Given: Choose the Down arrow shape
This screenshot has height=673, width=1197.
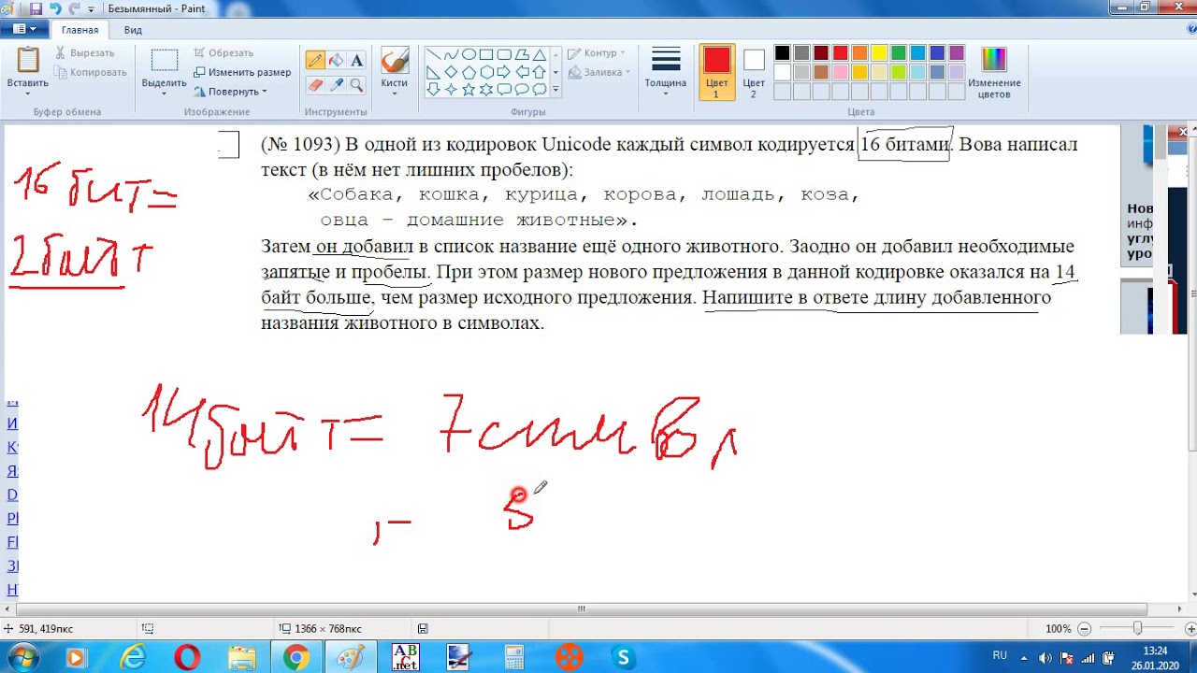Looking at the screenshot, I should point(434,90).
